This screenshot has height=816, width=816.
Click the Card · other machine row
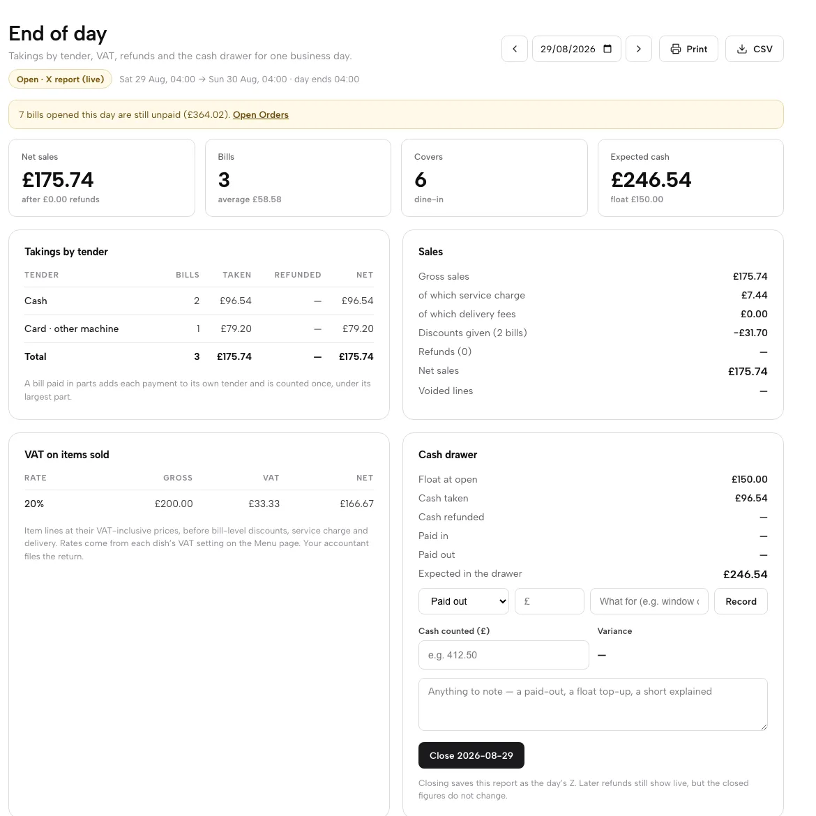pyautogui.click(x=199, y=329)
